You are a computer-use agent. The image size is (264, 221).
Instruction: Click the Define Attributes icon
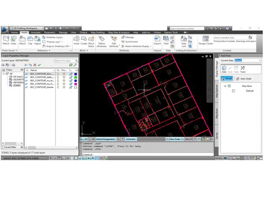point(101,41)
